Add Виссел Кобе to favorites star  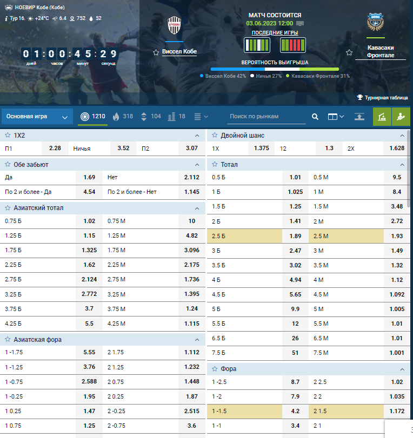pyautogui.click(x=156, y=52)
